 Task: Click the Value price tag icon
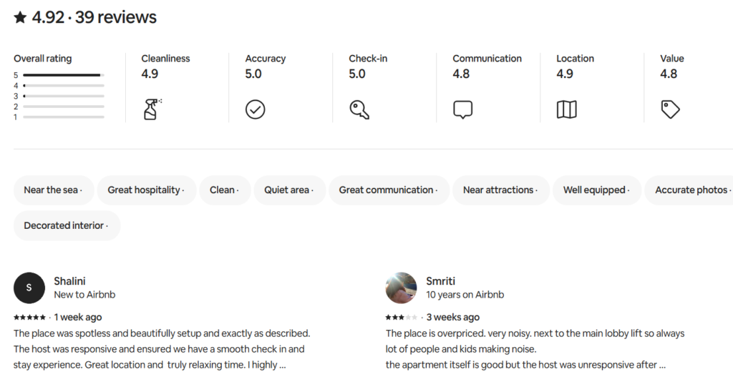pos(670,109)
